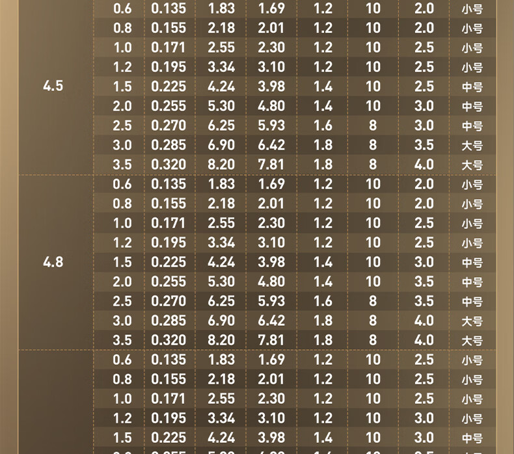Screen dimensions: 514x454
Task: Click 3.5 in 4.5 group's 3.0 row
Action: [x=424, y=145]
